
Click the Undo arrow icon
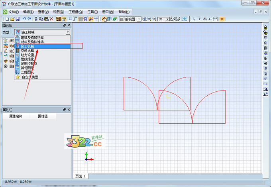point(24,19)
